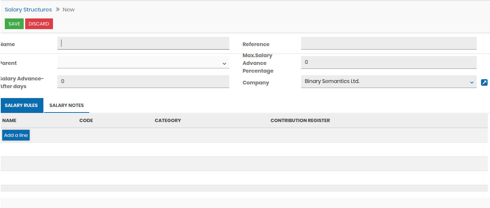The width and height of the screenshot is (490, 208).
Task: Click the New breadcrumb text
Action: point(69,10)
